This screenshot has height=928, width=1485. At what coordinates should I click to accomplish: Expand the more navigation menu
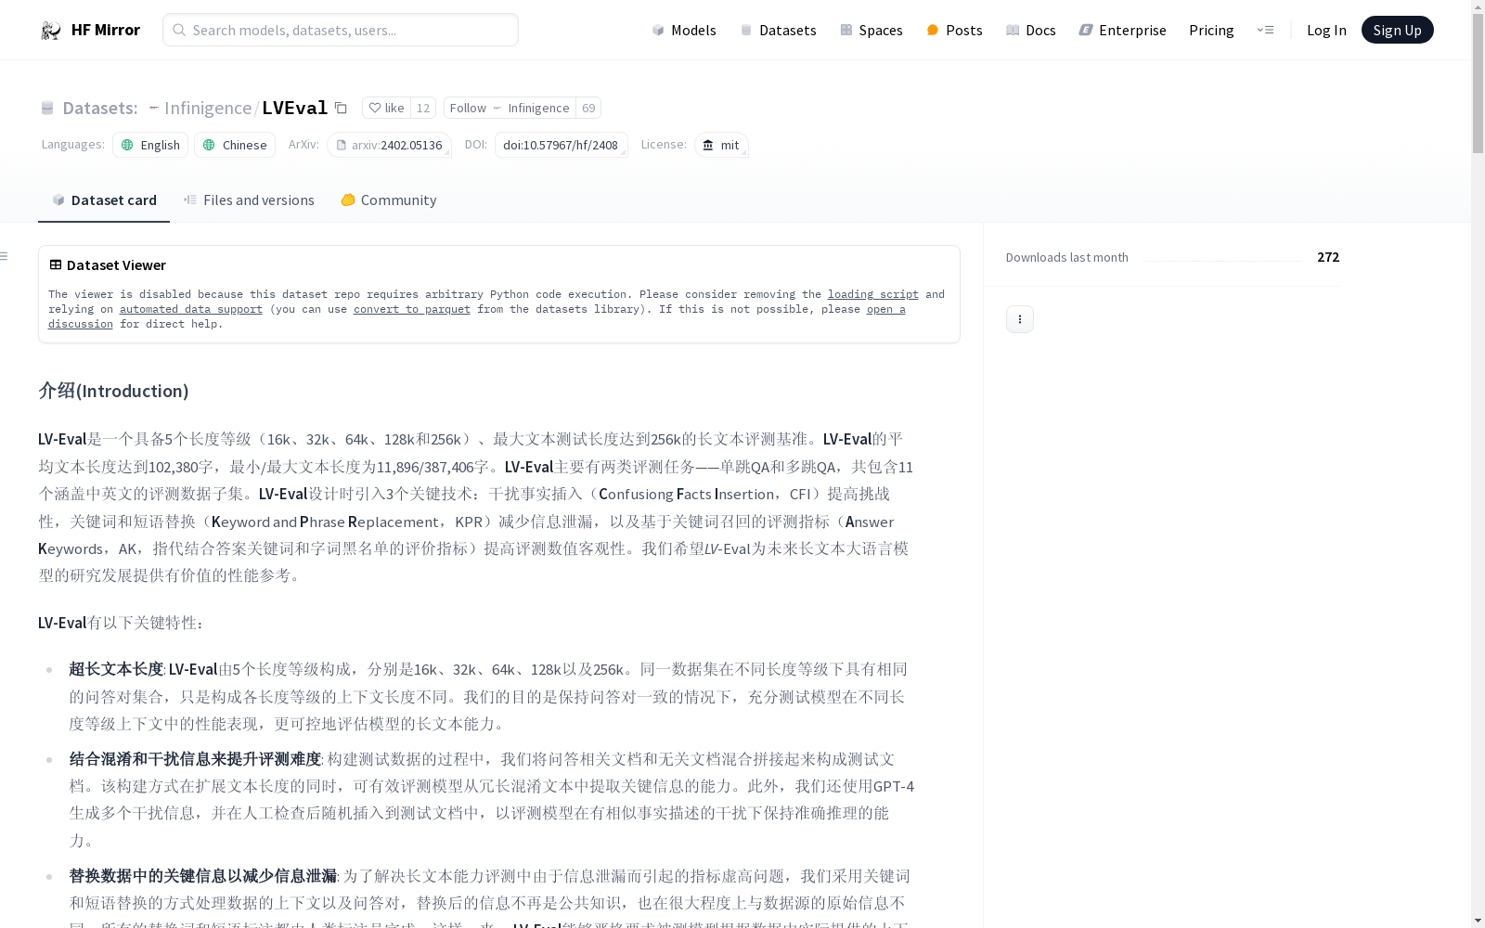pos(1265,30)
